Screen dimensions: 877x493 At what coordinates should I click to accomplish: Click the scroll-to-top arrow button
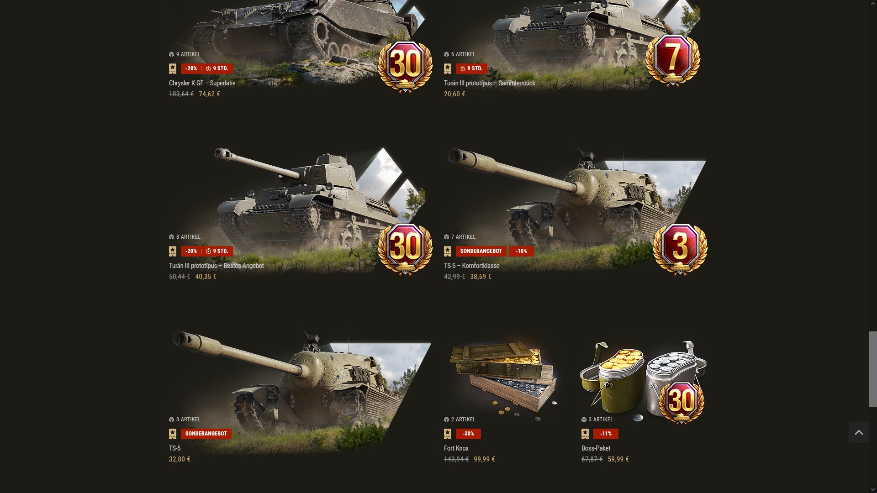859,432
